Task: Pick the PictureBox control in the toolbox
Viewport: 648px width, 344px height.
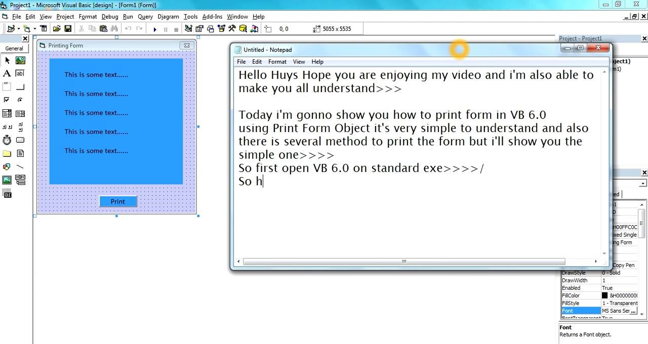Action: (20, 60)
